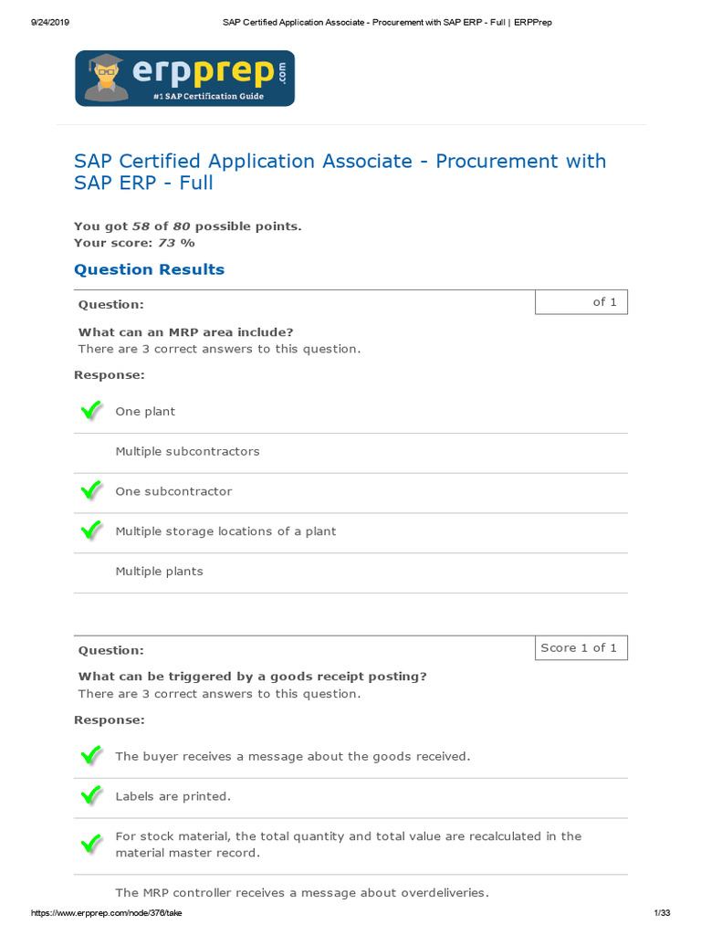
Task: Click the goods receipt posting question text
Action: click(x=252, y=677)
